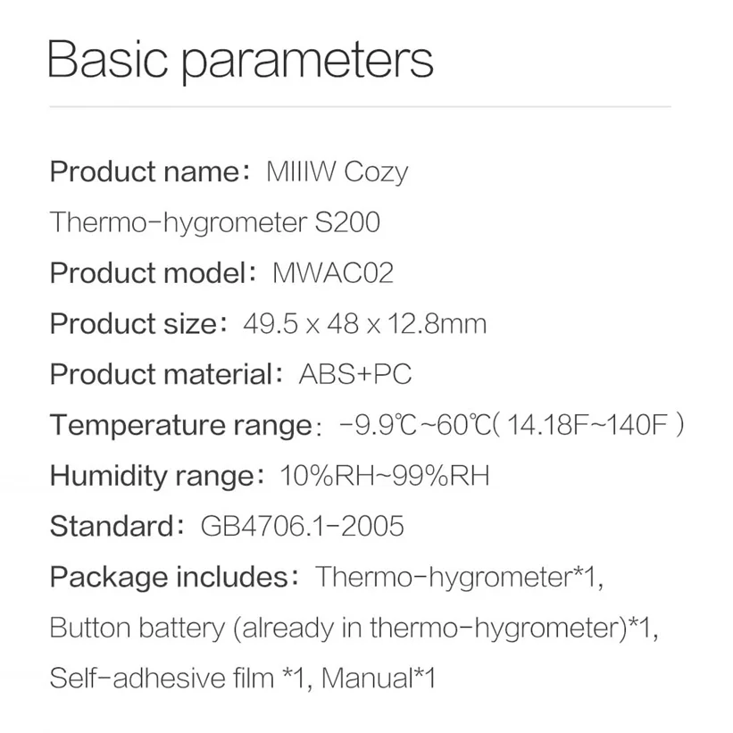
Task: Select the -9.9℃~60℃ temperature value
Action: (418, 425)
